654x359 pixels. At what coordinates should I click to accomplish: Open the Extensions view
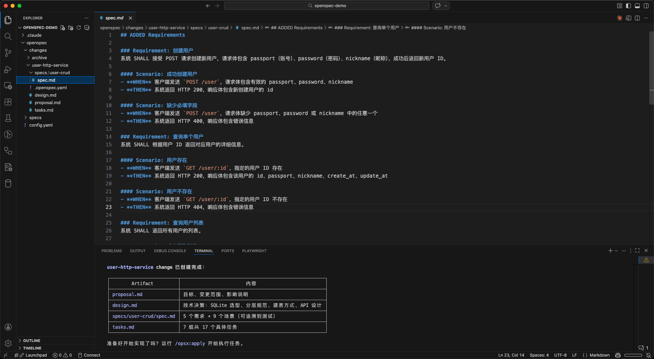[x=8, y=102]
